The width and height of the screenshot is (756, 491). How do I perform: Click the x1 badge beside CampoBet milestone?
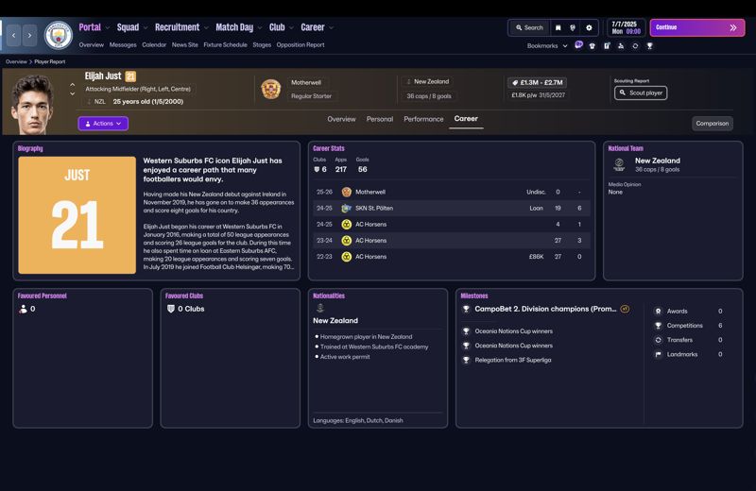(625, 309)
